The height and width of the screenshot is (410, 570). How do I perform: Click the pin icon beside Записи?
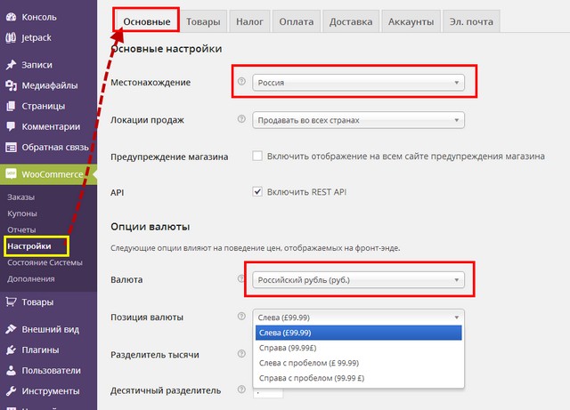pos(12,65)
